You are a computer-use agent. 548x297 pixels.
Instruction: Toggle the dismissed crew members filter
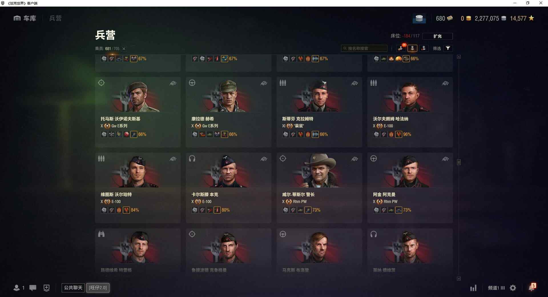(424, 48)
